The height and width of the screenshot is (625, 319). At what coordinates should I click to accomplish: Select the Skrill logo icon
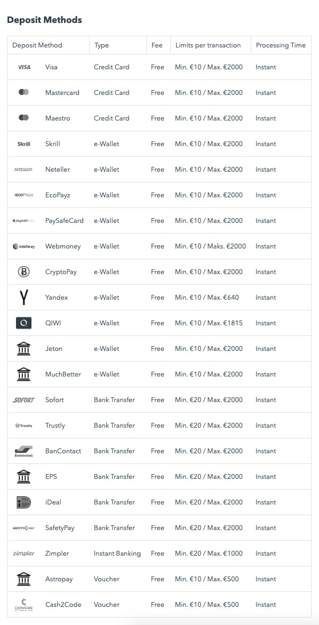(24, 144)
